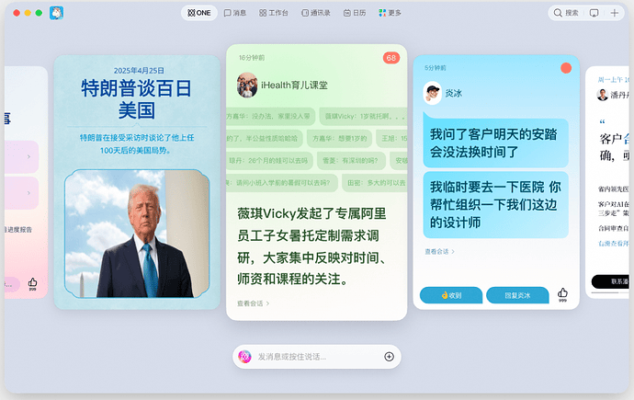
Task: Click the plus icon at top right
Action: point(614,13)
